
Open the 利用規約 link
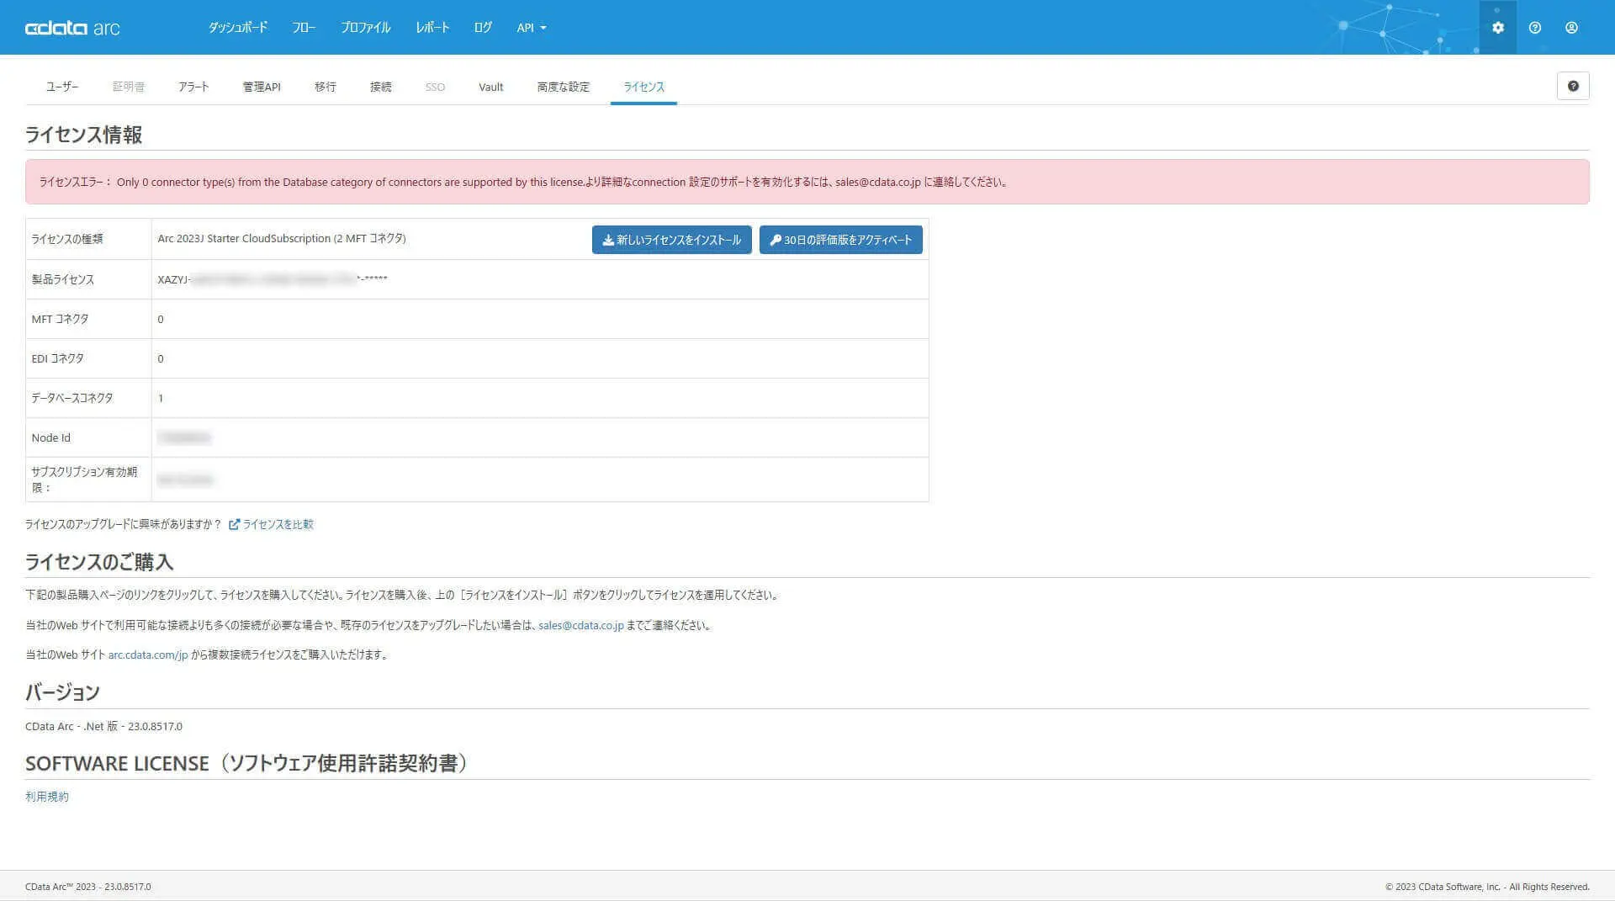click(47, 797)
